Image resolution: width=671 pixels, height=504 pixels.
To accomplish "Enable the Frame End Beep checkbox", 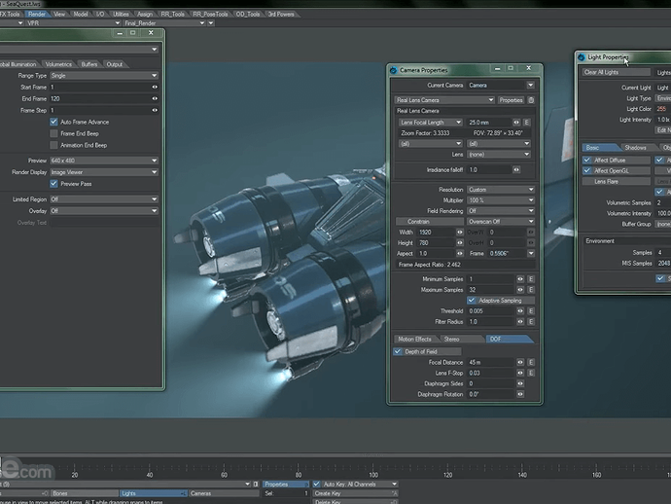I will tap(53, 133).
